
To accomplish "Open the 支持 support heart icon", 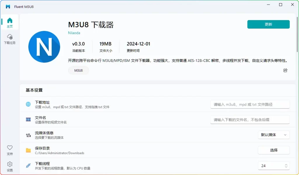I will point(10,150).
